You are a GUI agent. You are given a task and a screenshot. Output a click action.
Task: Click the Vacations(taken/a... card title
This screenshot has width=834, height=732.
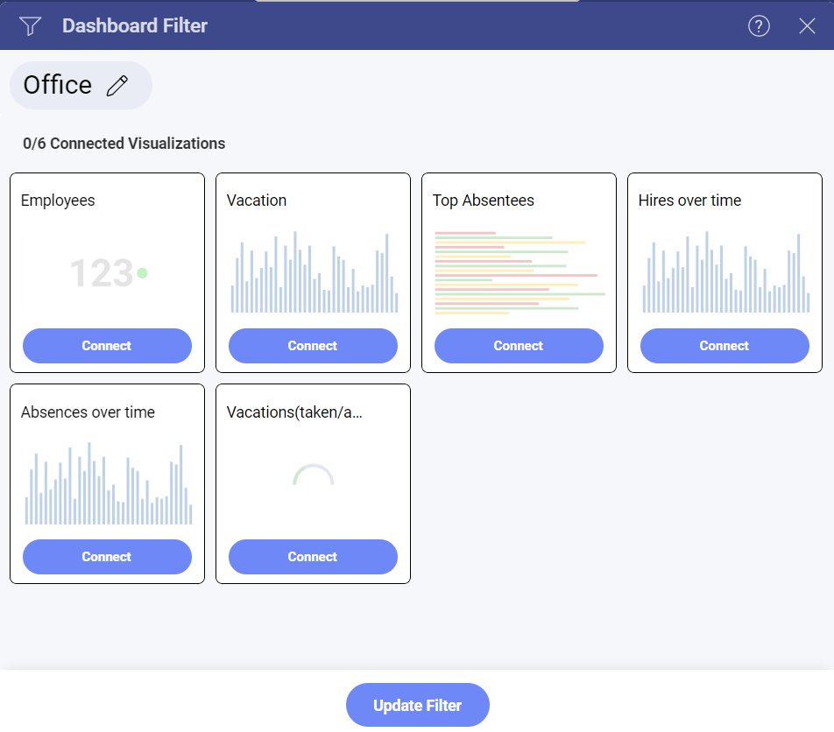click(x=294, y=412)
